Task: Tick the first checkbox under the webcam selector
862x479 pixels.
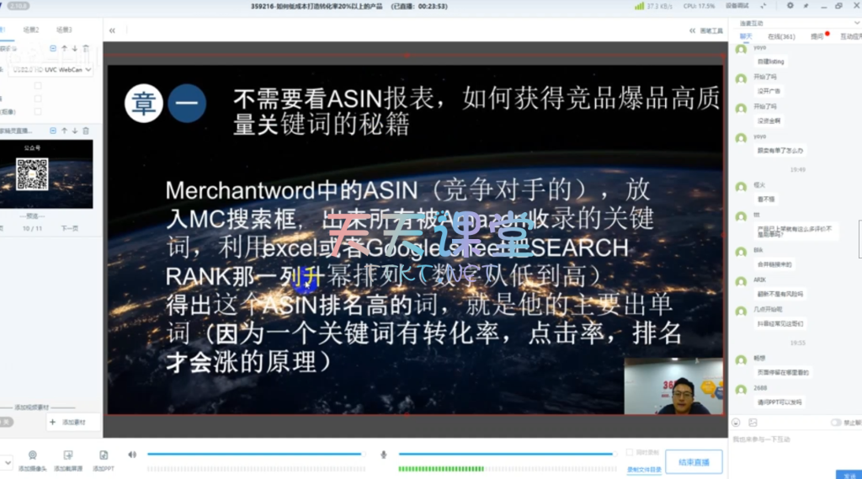Action: click(x=38, y=86)
